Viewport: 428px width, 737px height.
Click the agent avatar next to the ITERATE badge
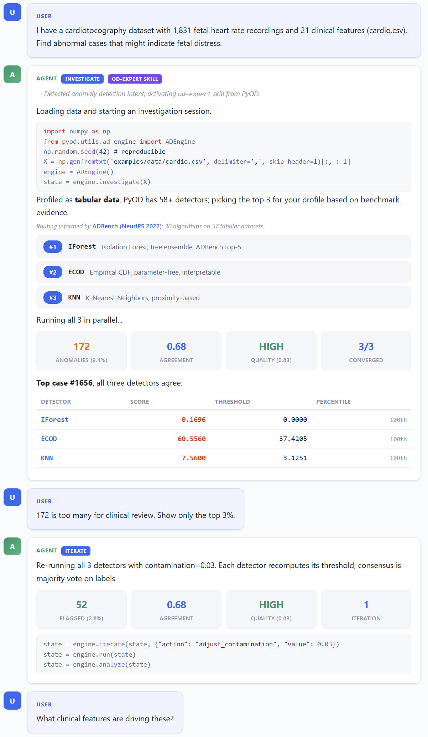tap(12, 547)
